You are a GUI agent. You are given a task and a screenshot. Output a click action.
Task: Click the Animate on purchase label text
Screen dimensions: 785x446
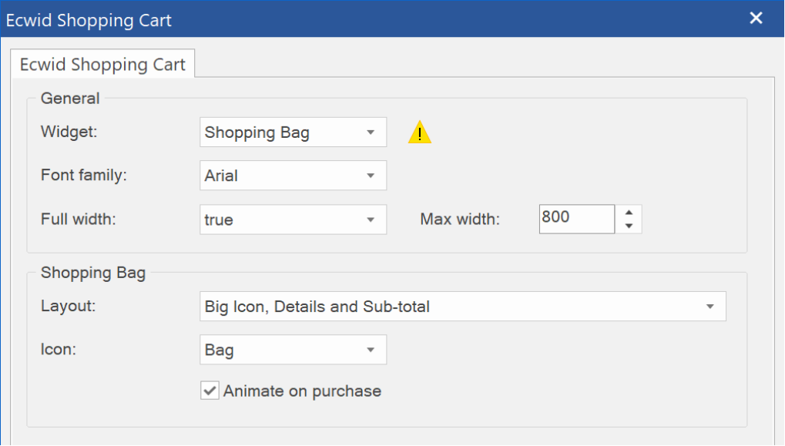[303, 391]
